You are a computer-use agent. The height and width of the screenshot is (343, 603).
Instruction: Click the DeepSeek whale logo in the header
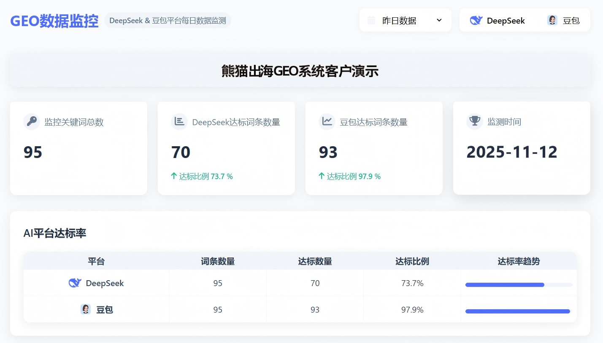point(476,20)
